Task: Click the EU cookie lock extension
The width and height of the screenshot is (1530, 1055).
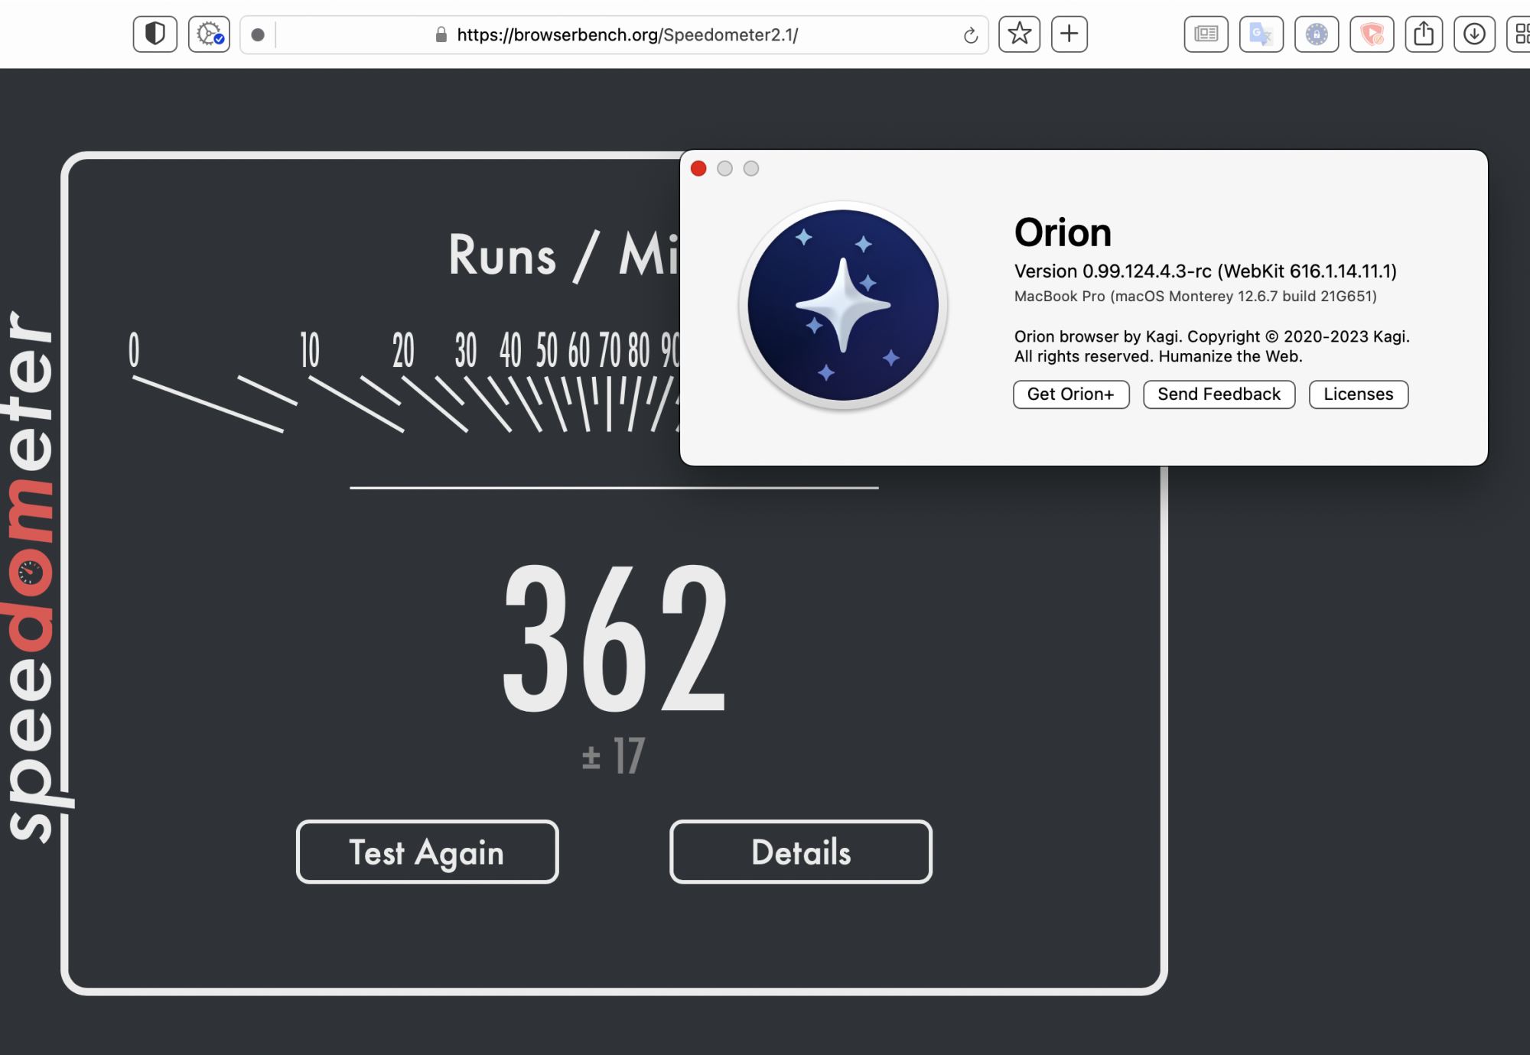Action: pos(1316,34)
